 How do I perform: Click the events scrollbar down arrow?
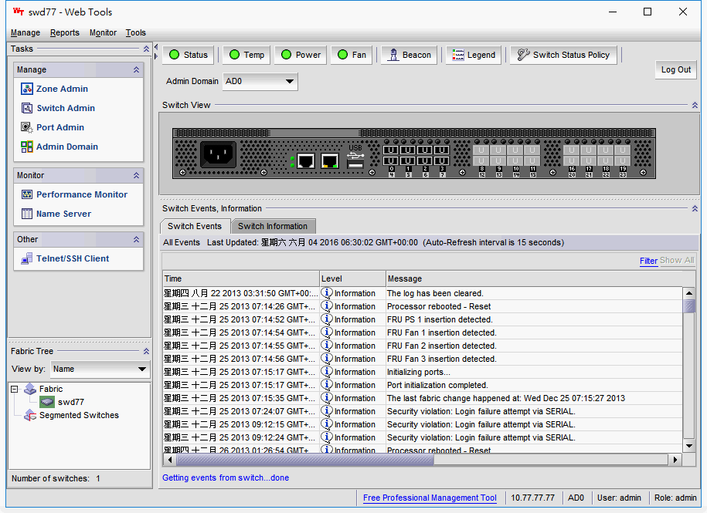coord(689,446)
